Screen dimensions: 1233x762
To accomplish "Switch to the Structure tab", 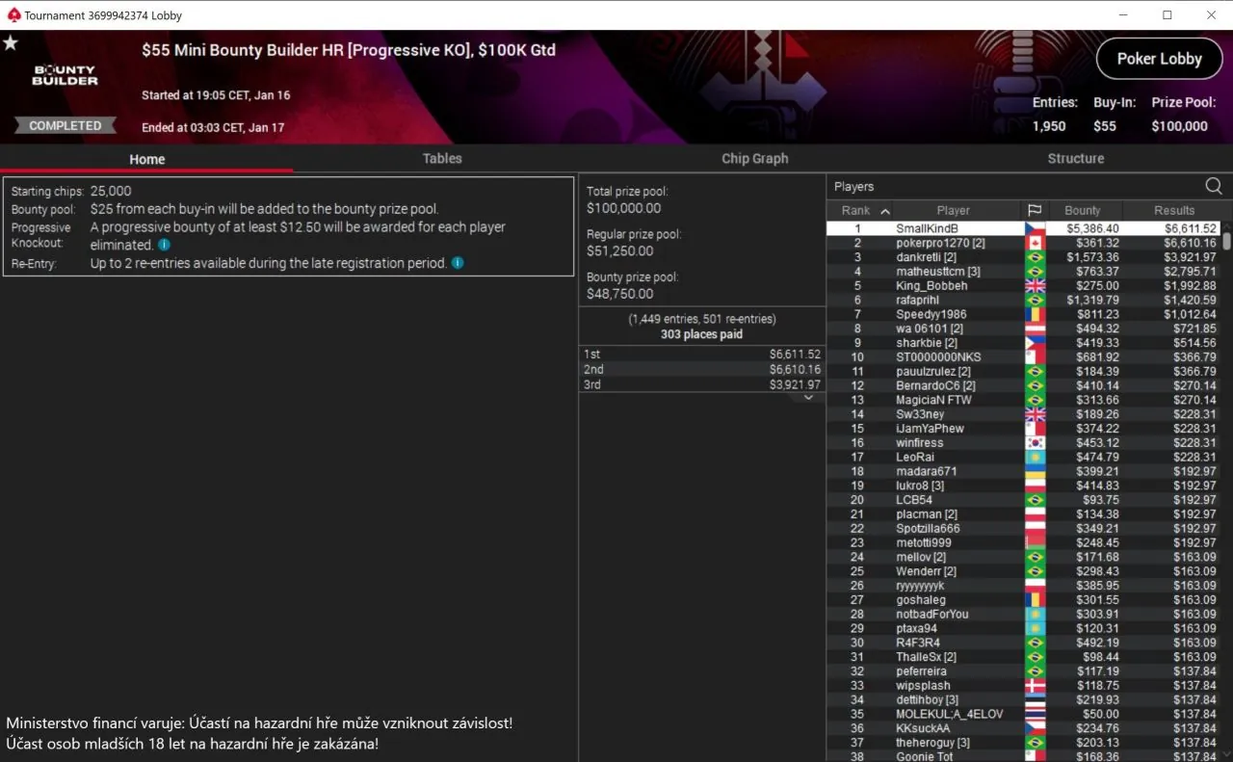I will (1076, 158).
